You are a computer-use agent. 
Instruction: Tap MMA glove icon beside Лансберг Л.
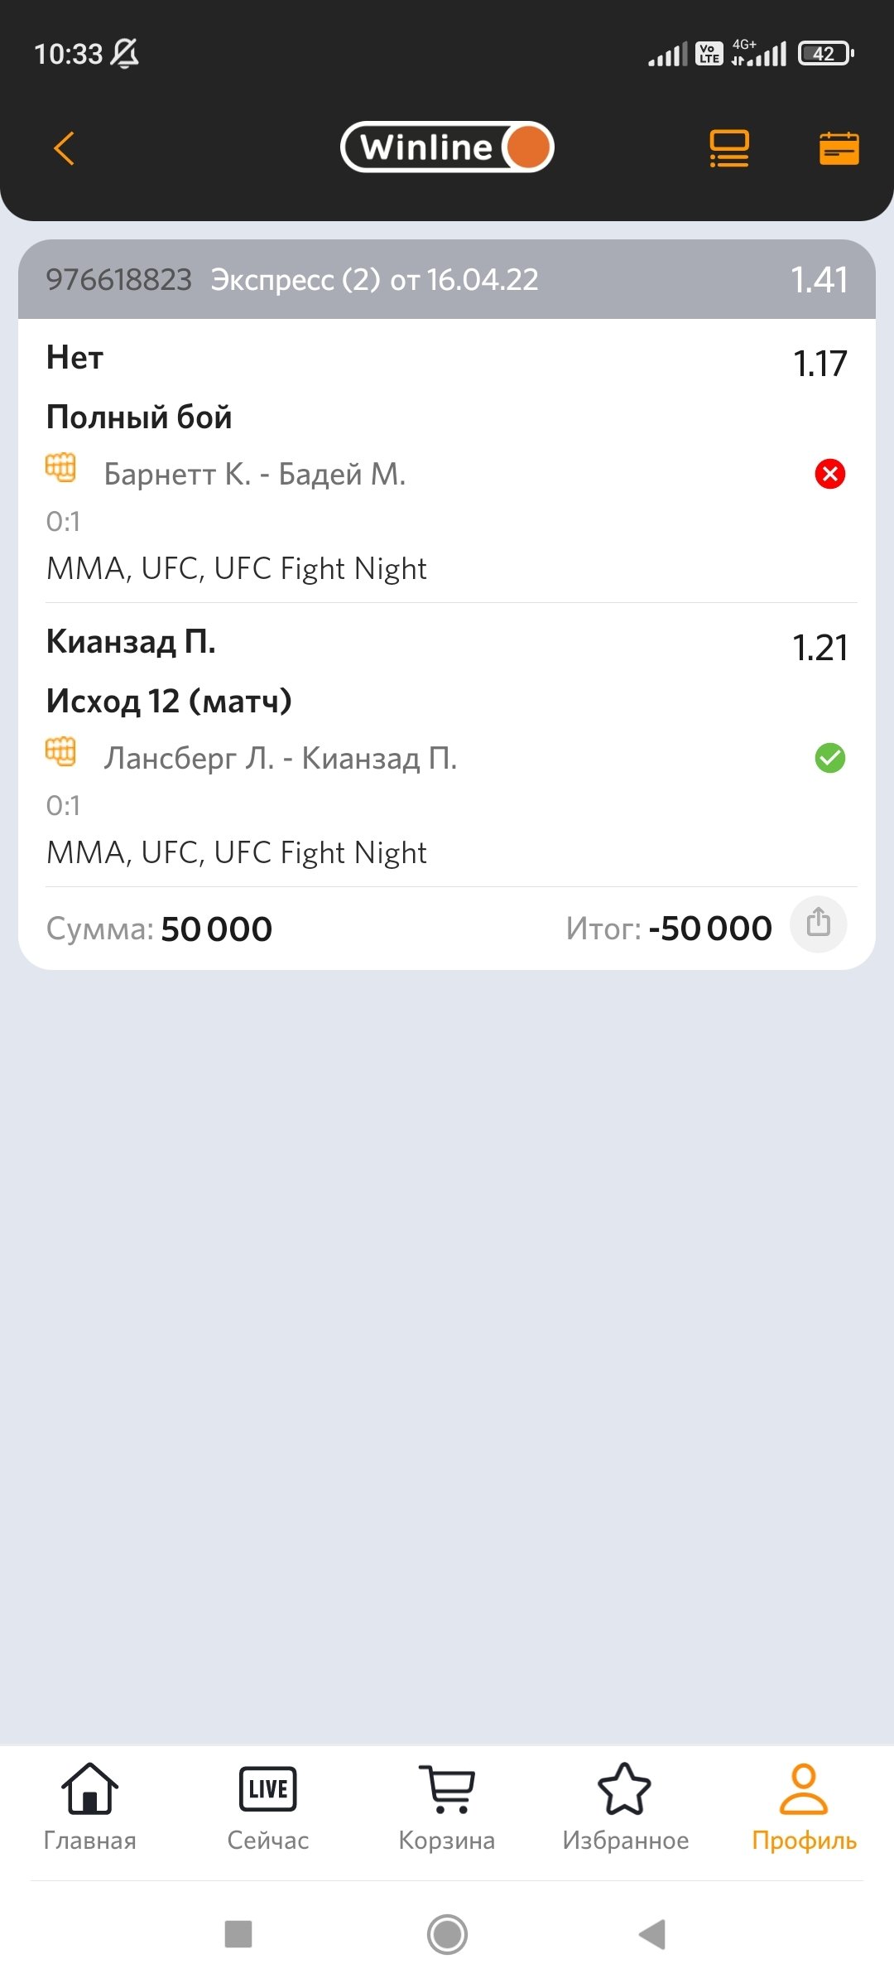[x=60, y=752]
